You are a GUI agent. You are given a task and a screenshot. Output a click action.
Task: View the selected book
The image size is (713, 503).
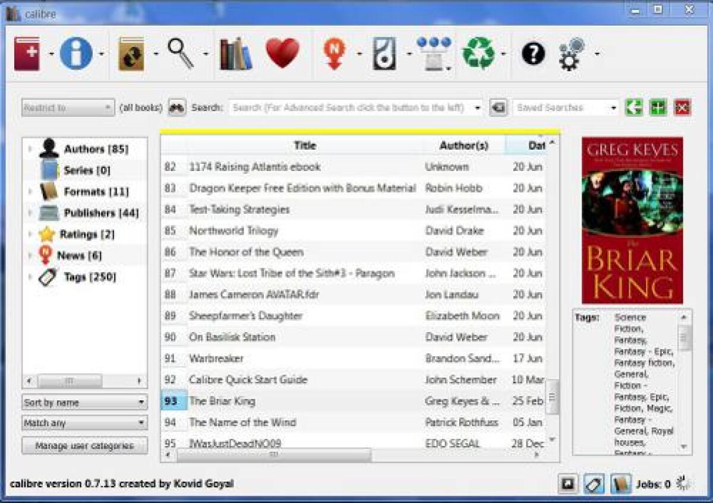tap(181, 52)
